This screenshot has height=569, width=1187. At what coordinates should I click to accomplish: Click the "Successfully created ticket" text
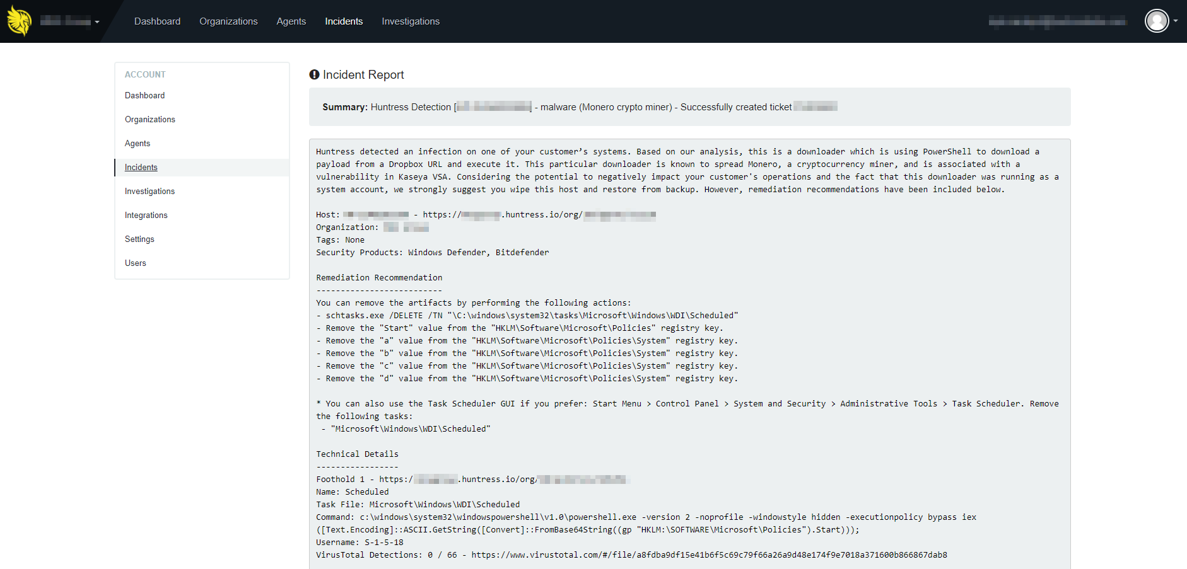tap(736, 107)
